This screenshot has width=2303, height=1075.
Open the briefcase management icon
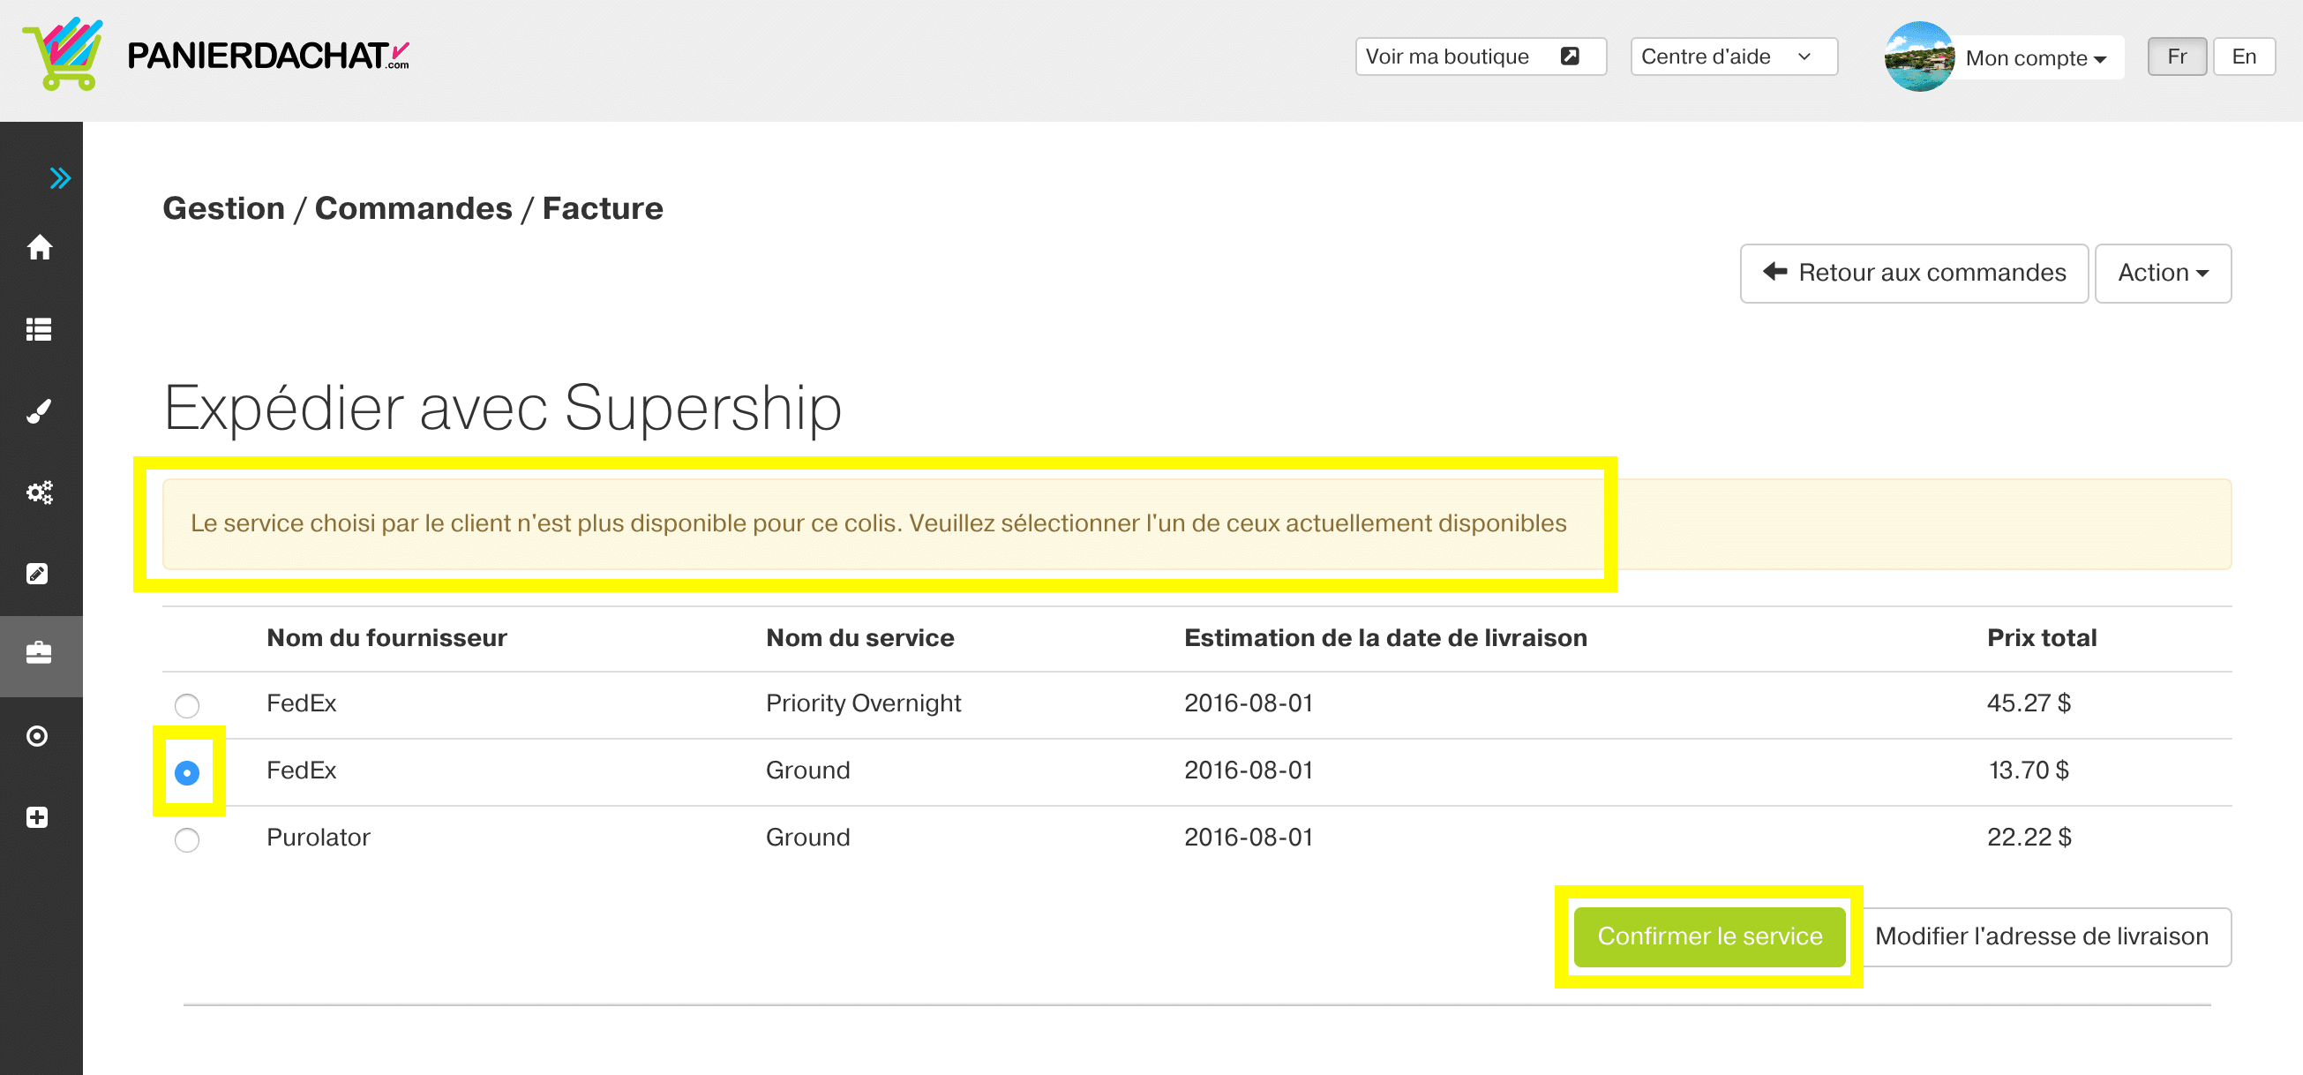pyautogui.click(x=39, y=654)
